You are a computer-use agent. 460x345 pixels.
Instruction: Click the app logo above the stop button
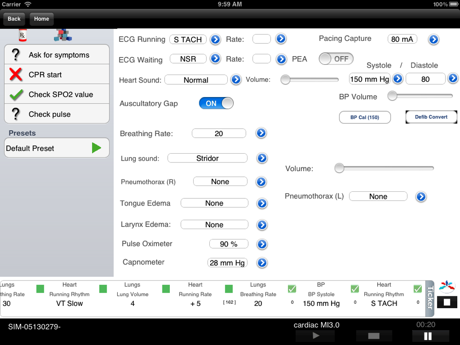point(447,287)
